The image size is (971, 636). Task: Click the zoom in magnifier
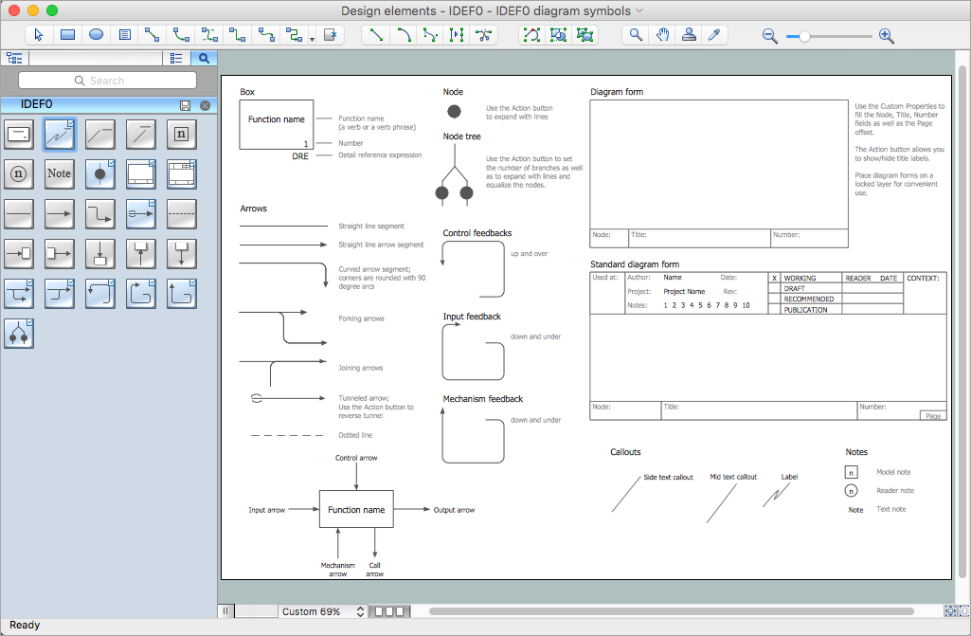(886, 36)
